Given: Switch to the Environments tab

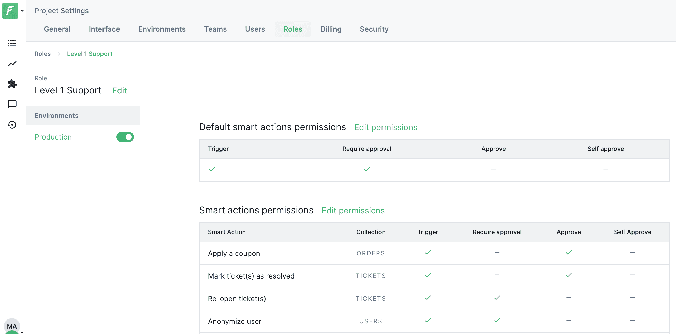Looking at the screenshot, I should pos(162,29).
